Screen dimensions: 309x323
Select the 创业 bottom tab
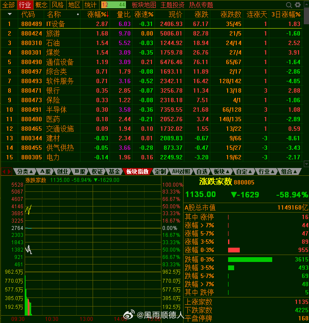point(62,171)
